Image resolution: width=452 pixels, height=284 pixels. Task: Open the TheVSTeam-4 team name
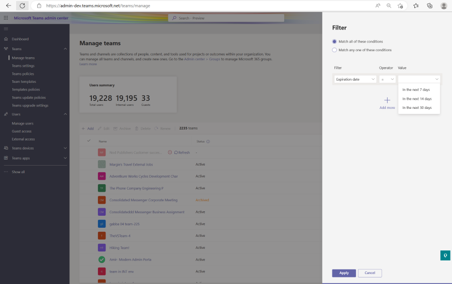120,236
